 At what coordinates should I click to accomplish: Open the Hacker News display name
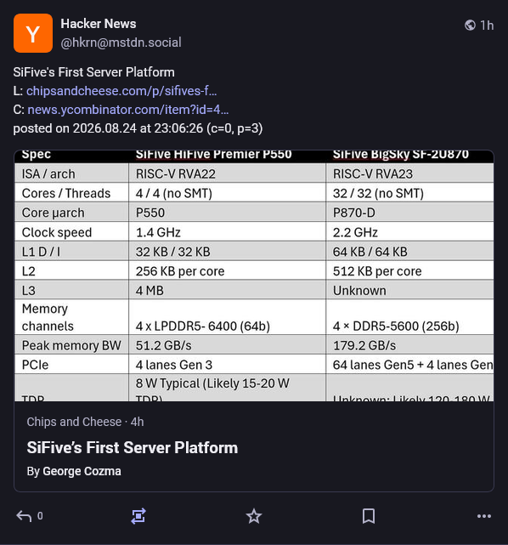coord(99,24)
